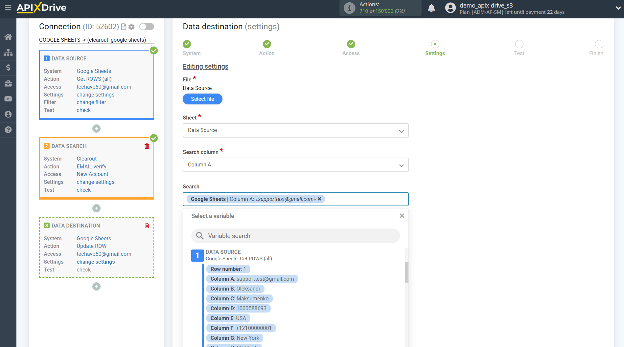Open the YouTube icon in the sidebar
Screen dimensions: 624x347
point(8,98)
